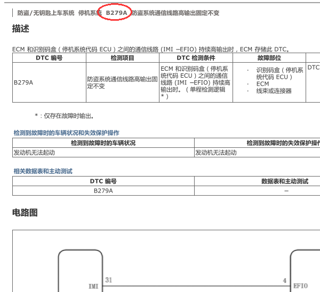
Task: Click the DTC 编号 header in first table
Action: tap(49, 58)
